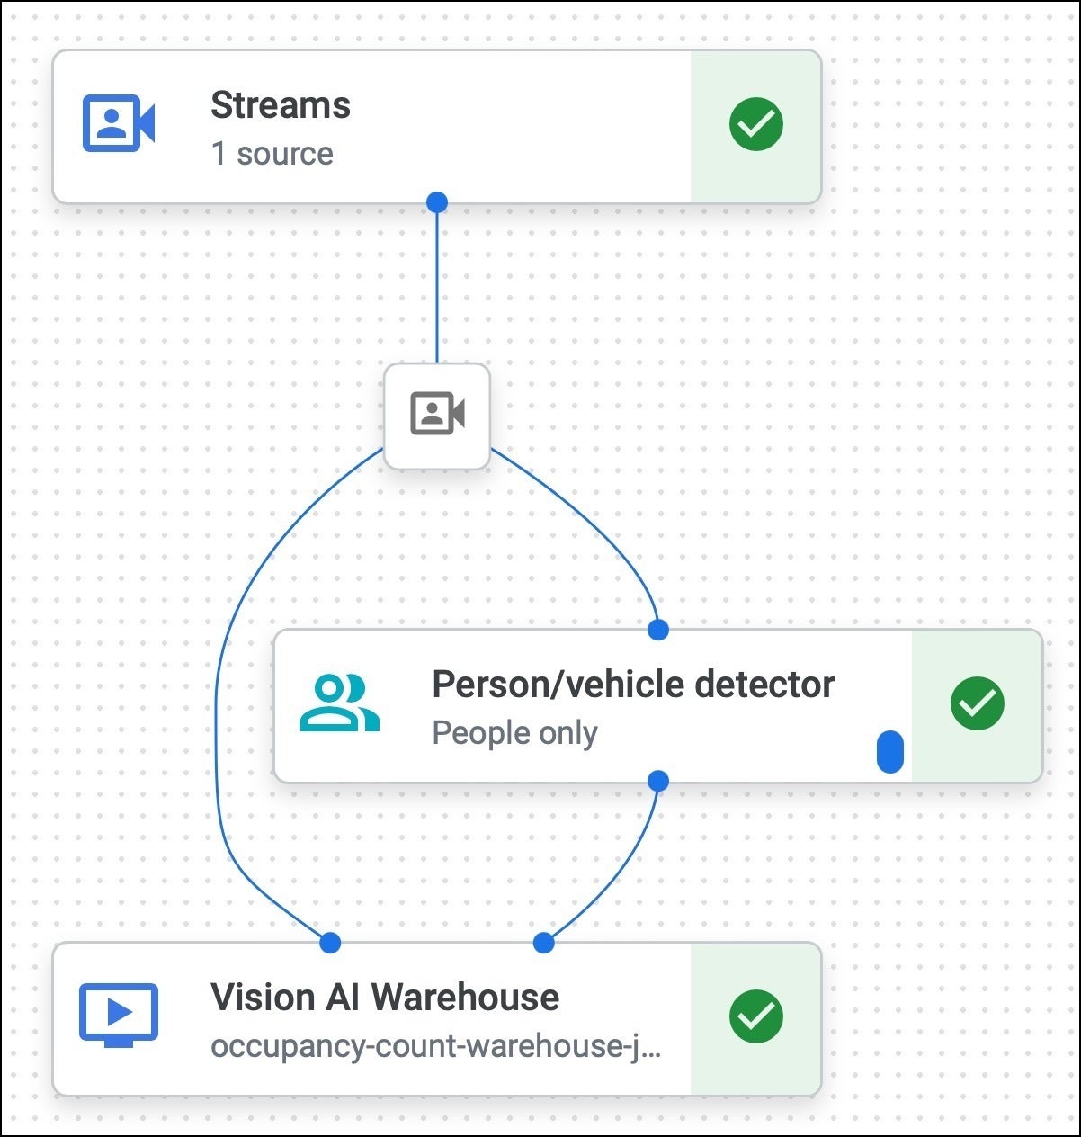1081x1137 pixels.
Task: Click the green checkmark on Vision AI Warehouse
Action: (755, 1016)
